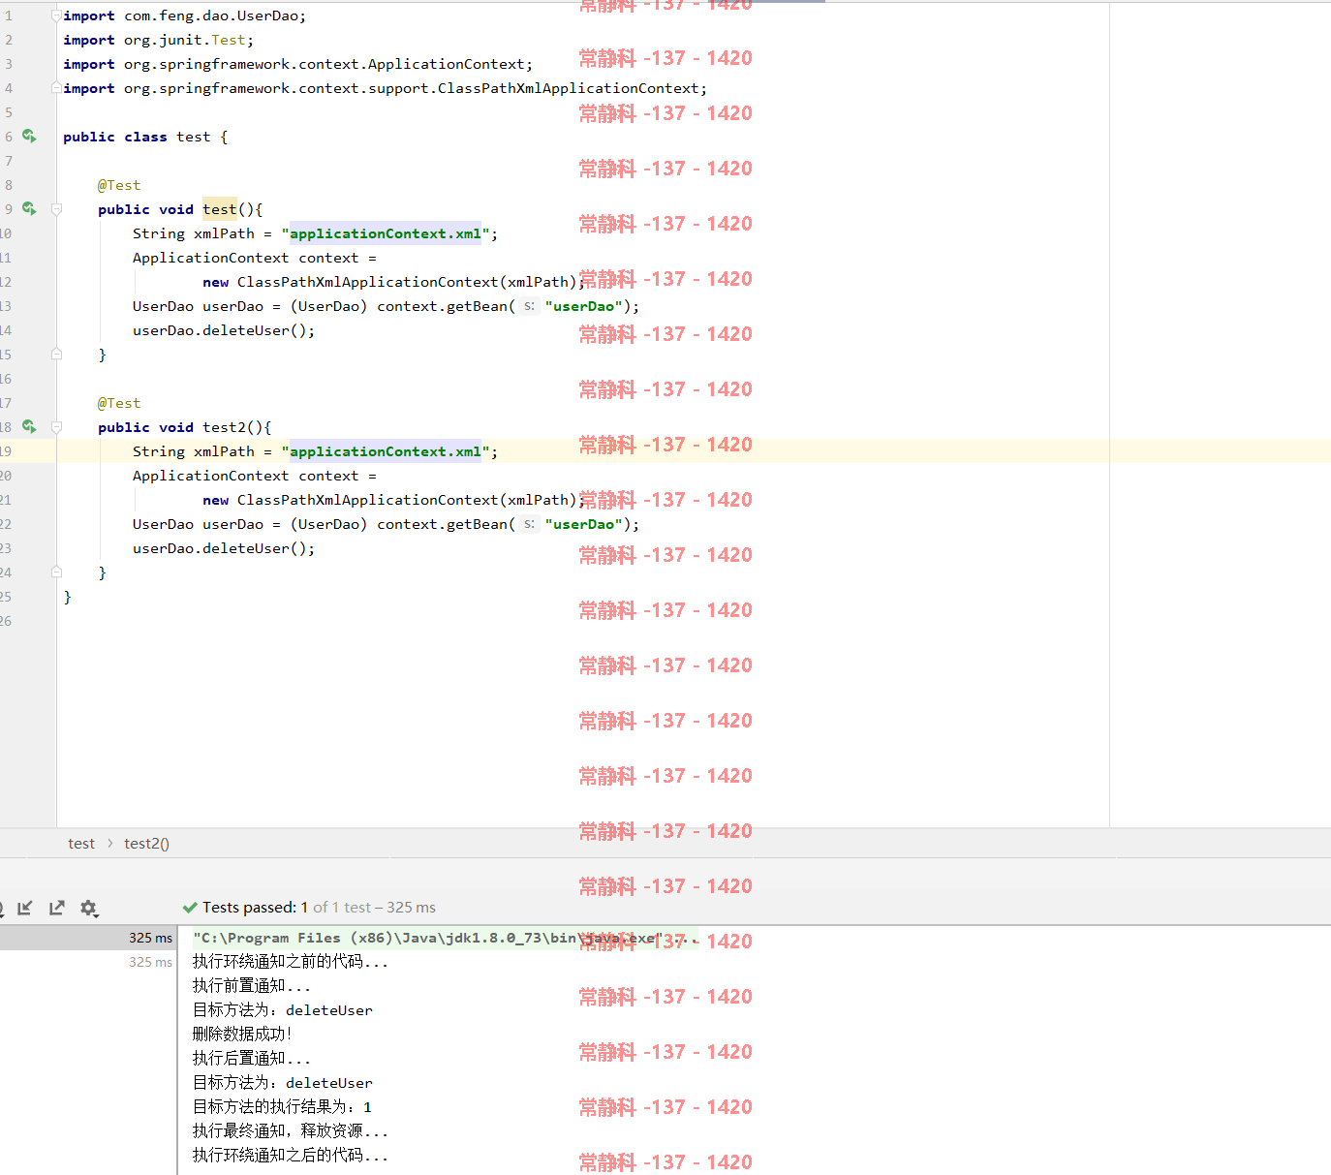Collapse the test() method fold marker

(56, 209)
